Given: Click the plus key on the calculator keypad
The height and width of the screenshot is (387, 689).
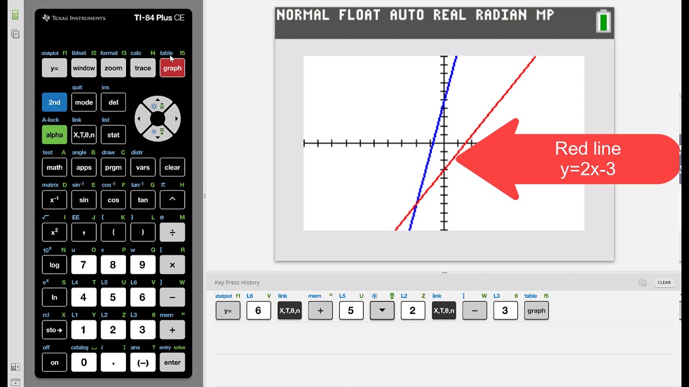Looking at the screenshot, I should click(172, 330).
